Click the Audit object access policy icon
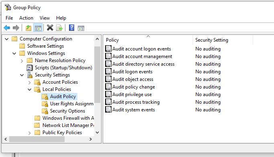 pyautogui.click(x=108, y=79)
